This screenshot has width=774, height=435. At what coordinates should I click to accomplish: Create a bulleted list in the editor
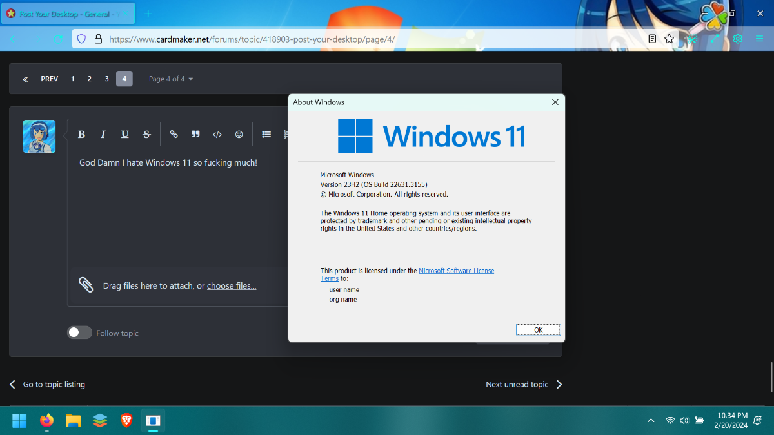point(266,134)
